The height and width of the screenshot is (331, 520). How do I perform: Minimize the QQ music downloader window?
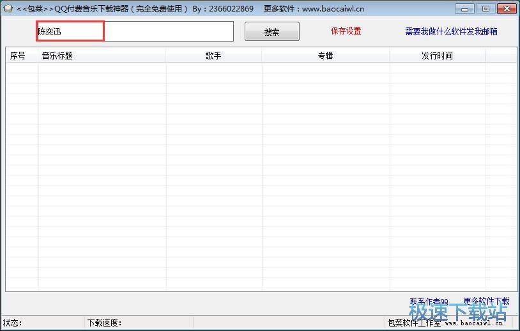(x=464, y=8)
